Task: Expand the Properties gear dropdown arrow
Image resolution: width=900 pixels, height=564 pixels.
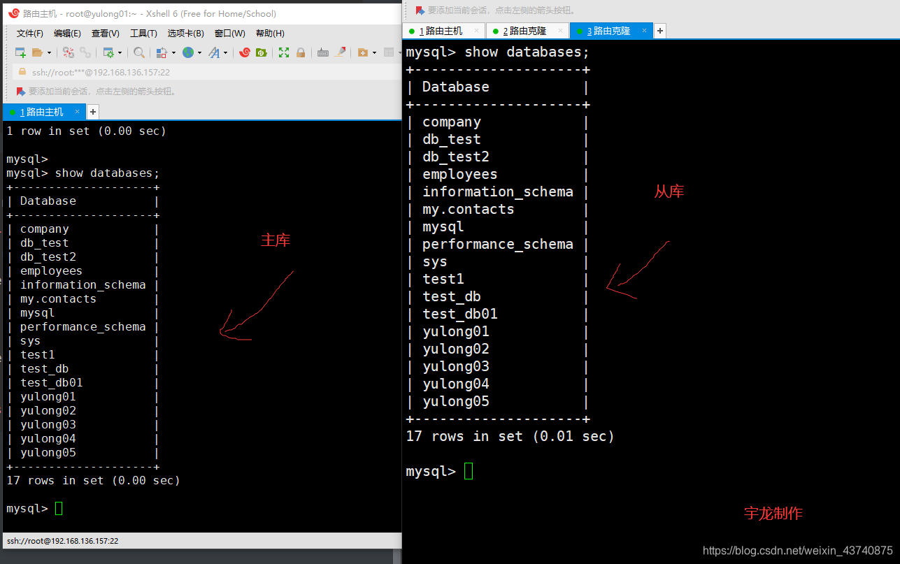Action: (120, 53)
